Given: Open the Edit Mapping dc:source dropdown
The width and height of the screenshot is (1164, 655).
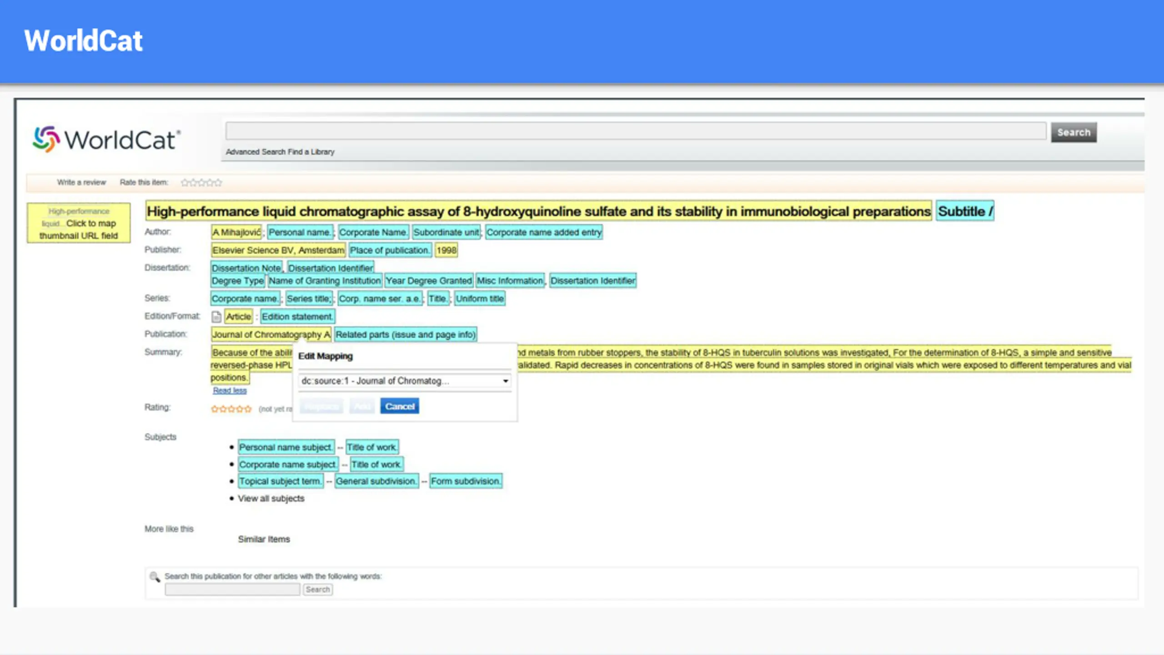Looking at the screenshot, I should click(405, 381).
